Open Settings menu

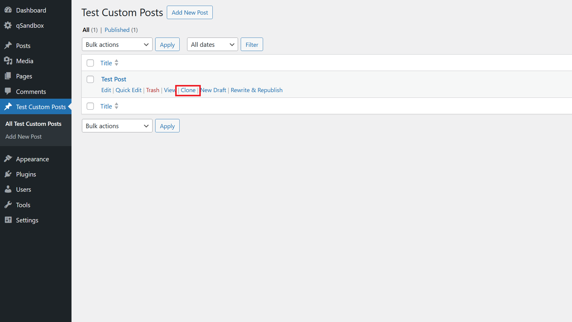(x=36, y=220)
